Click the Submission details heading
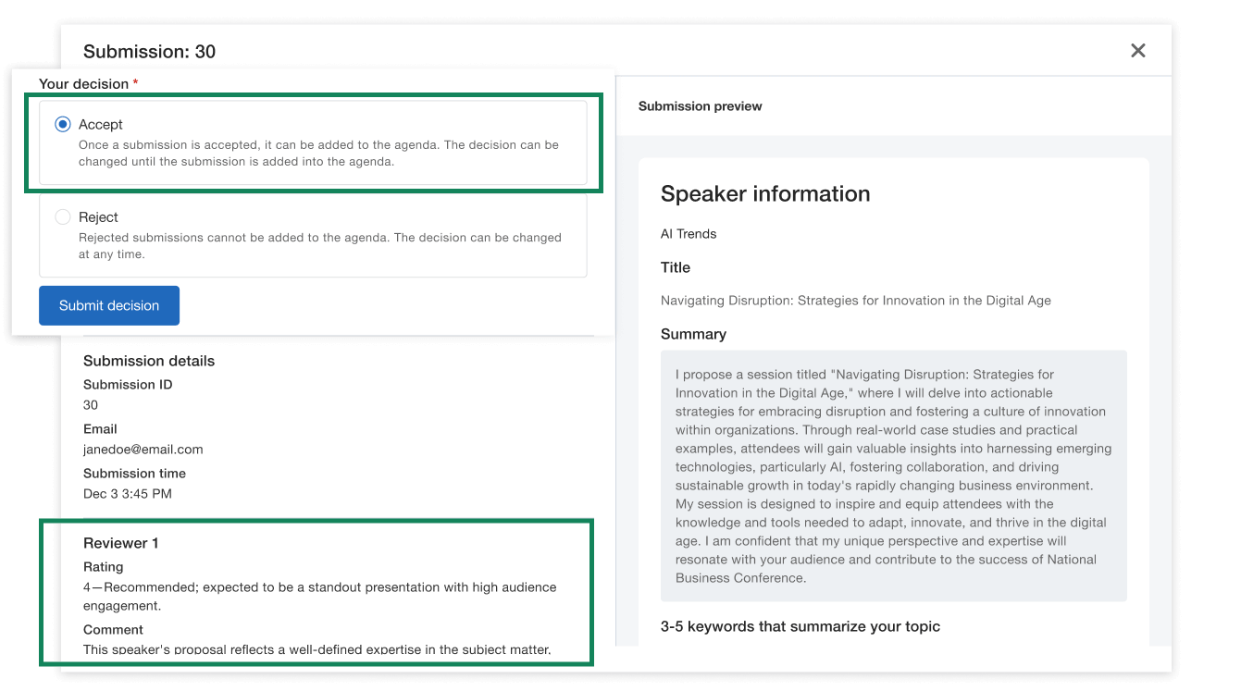 pyautogui.click(x=149, y=361)
